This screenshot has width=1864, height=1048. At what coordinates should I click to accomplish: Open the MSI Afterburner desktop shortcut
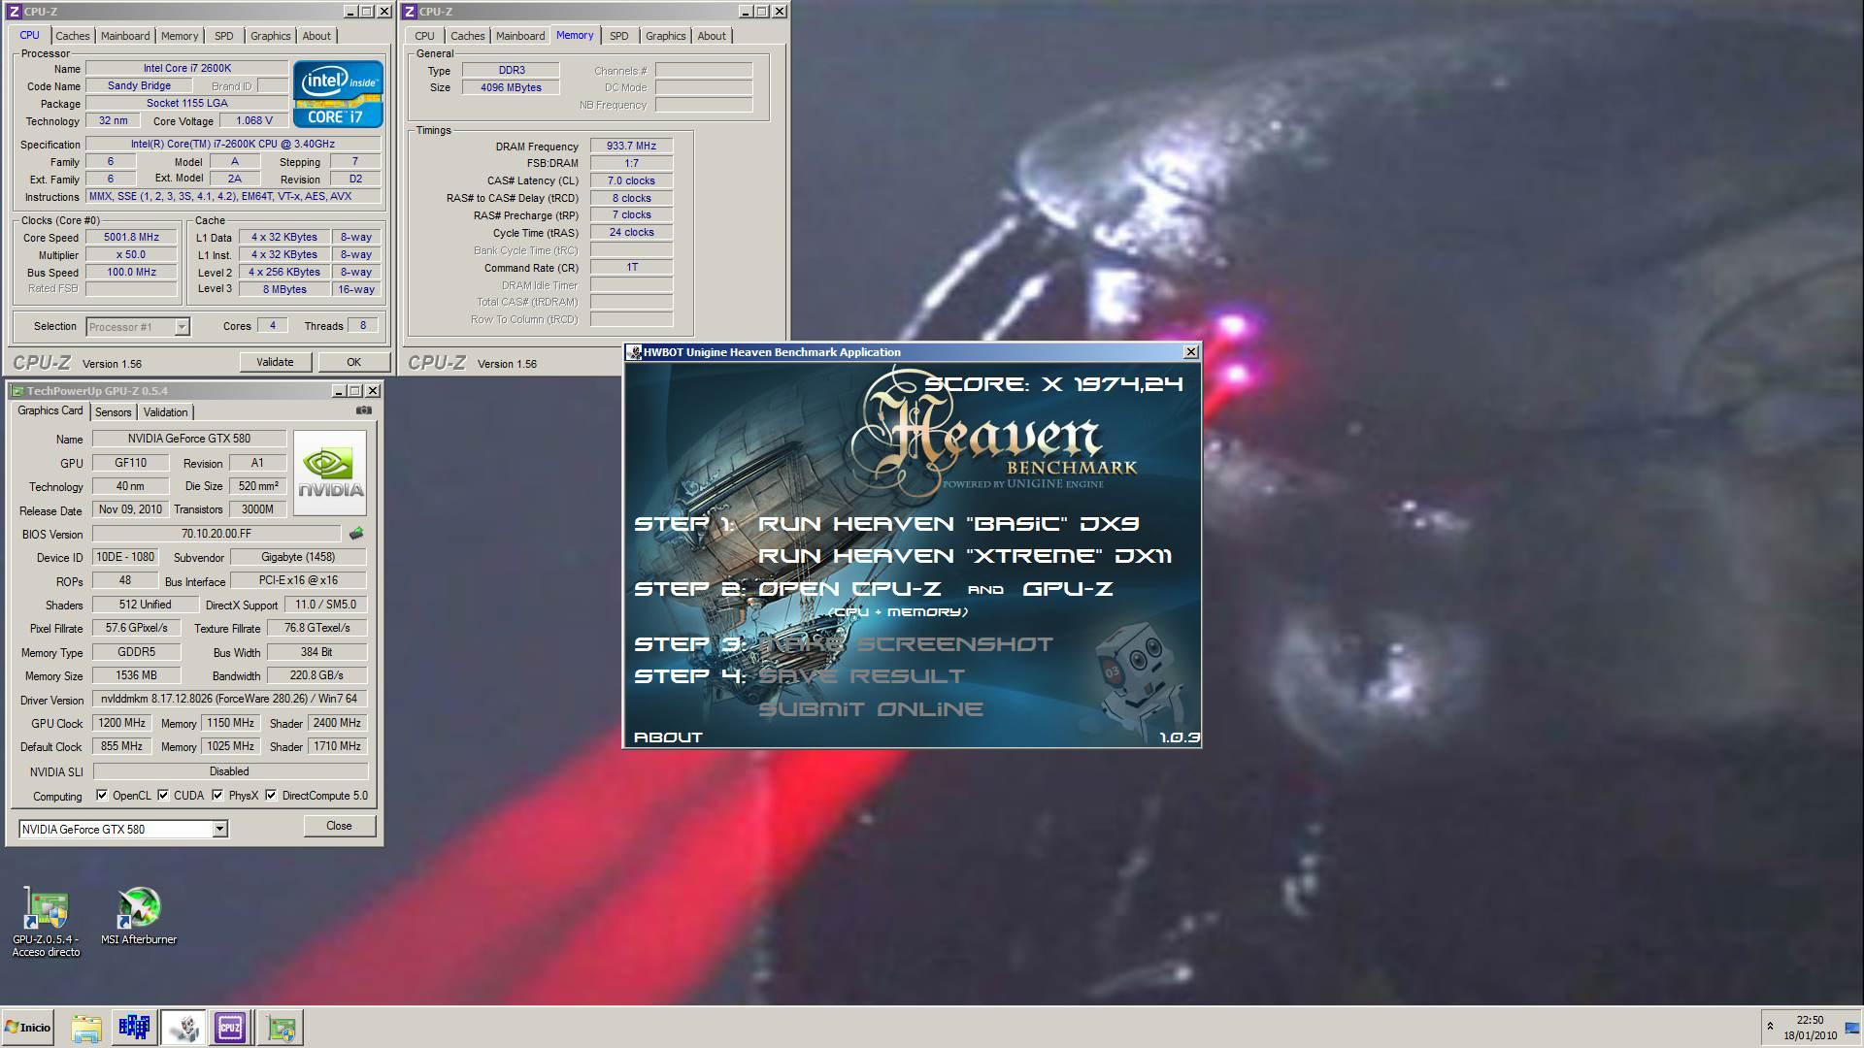139,916
